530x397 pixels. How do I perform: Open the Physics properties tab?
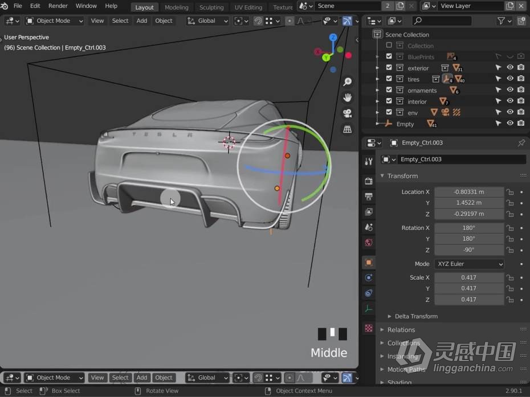coord(369,278)
